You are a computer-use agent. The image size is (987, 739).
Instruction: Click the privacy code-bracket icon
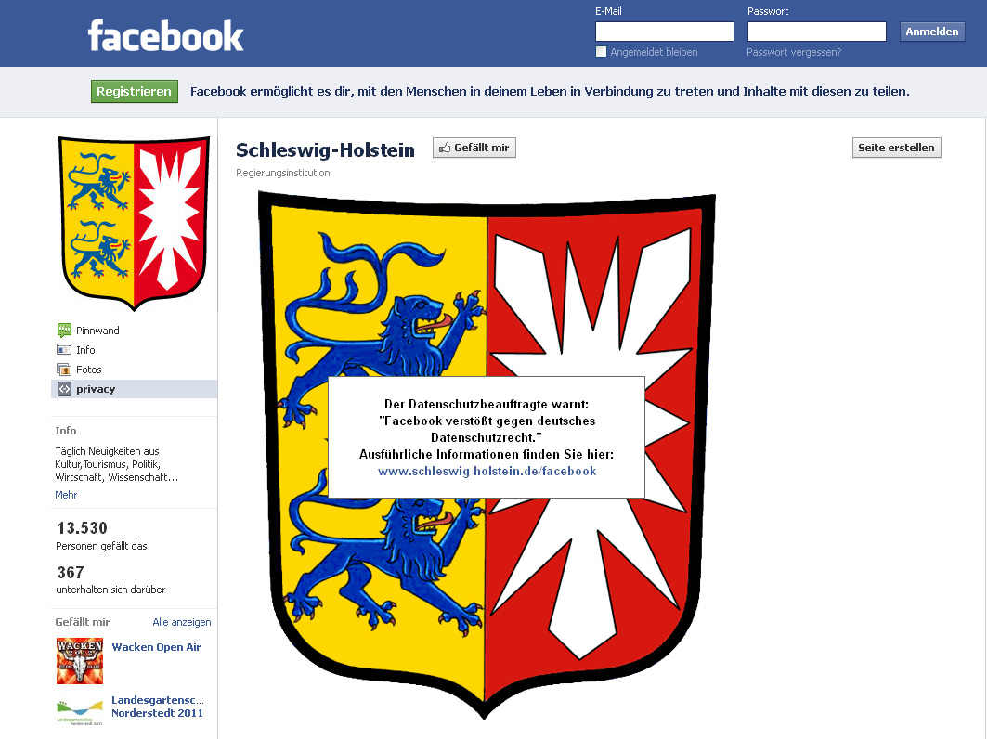pyautogui.click(x=64, y=389)
